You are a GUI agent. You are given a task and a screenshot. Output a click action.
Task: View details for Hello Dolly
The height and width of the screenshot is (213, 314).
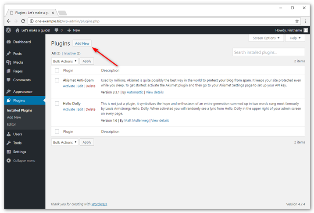(x=160, y=120)
